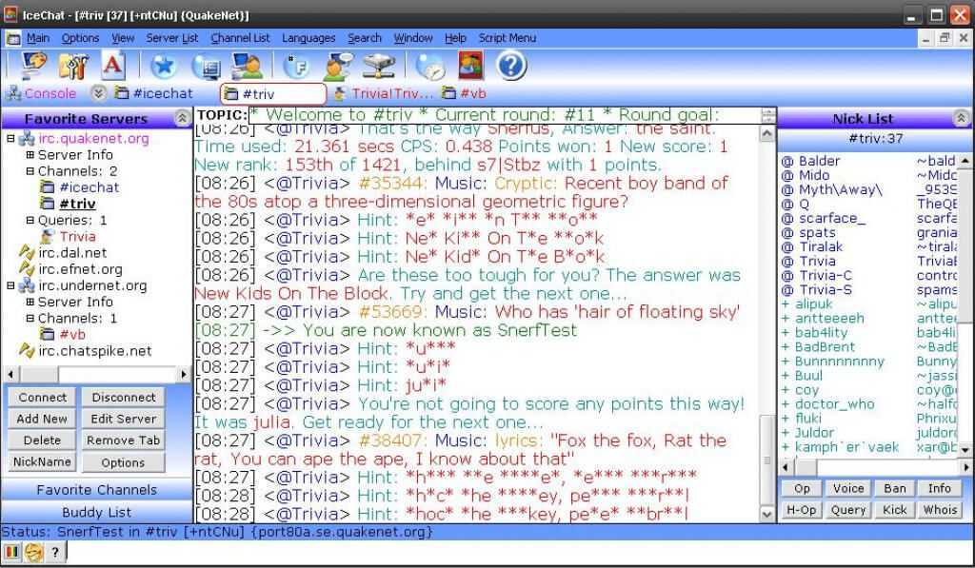Click the network server drive toolbar icon
This screenshot has height=568, width=975.
pyautogui.click(x=379, y=66)
